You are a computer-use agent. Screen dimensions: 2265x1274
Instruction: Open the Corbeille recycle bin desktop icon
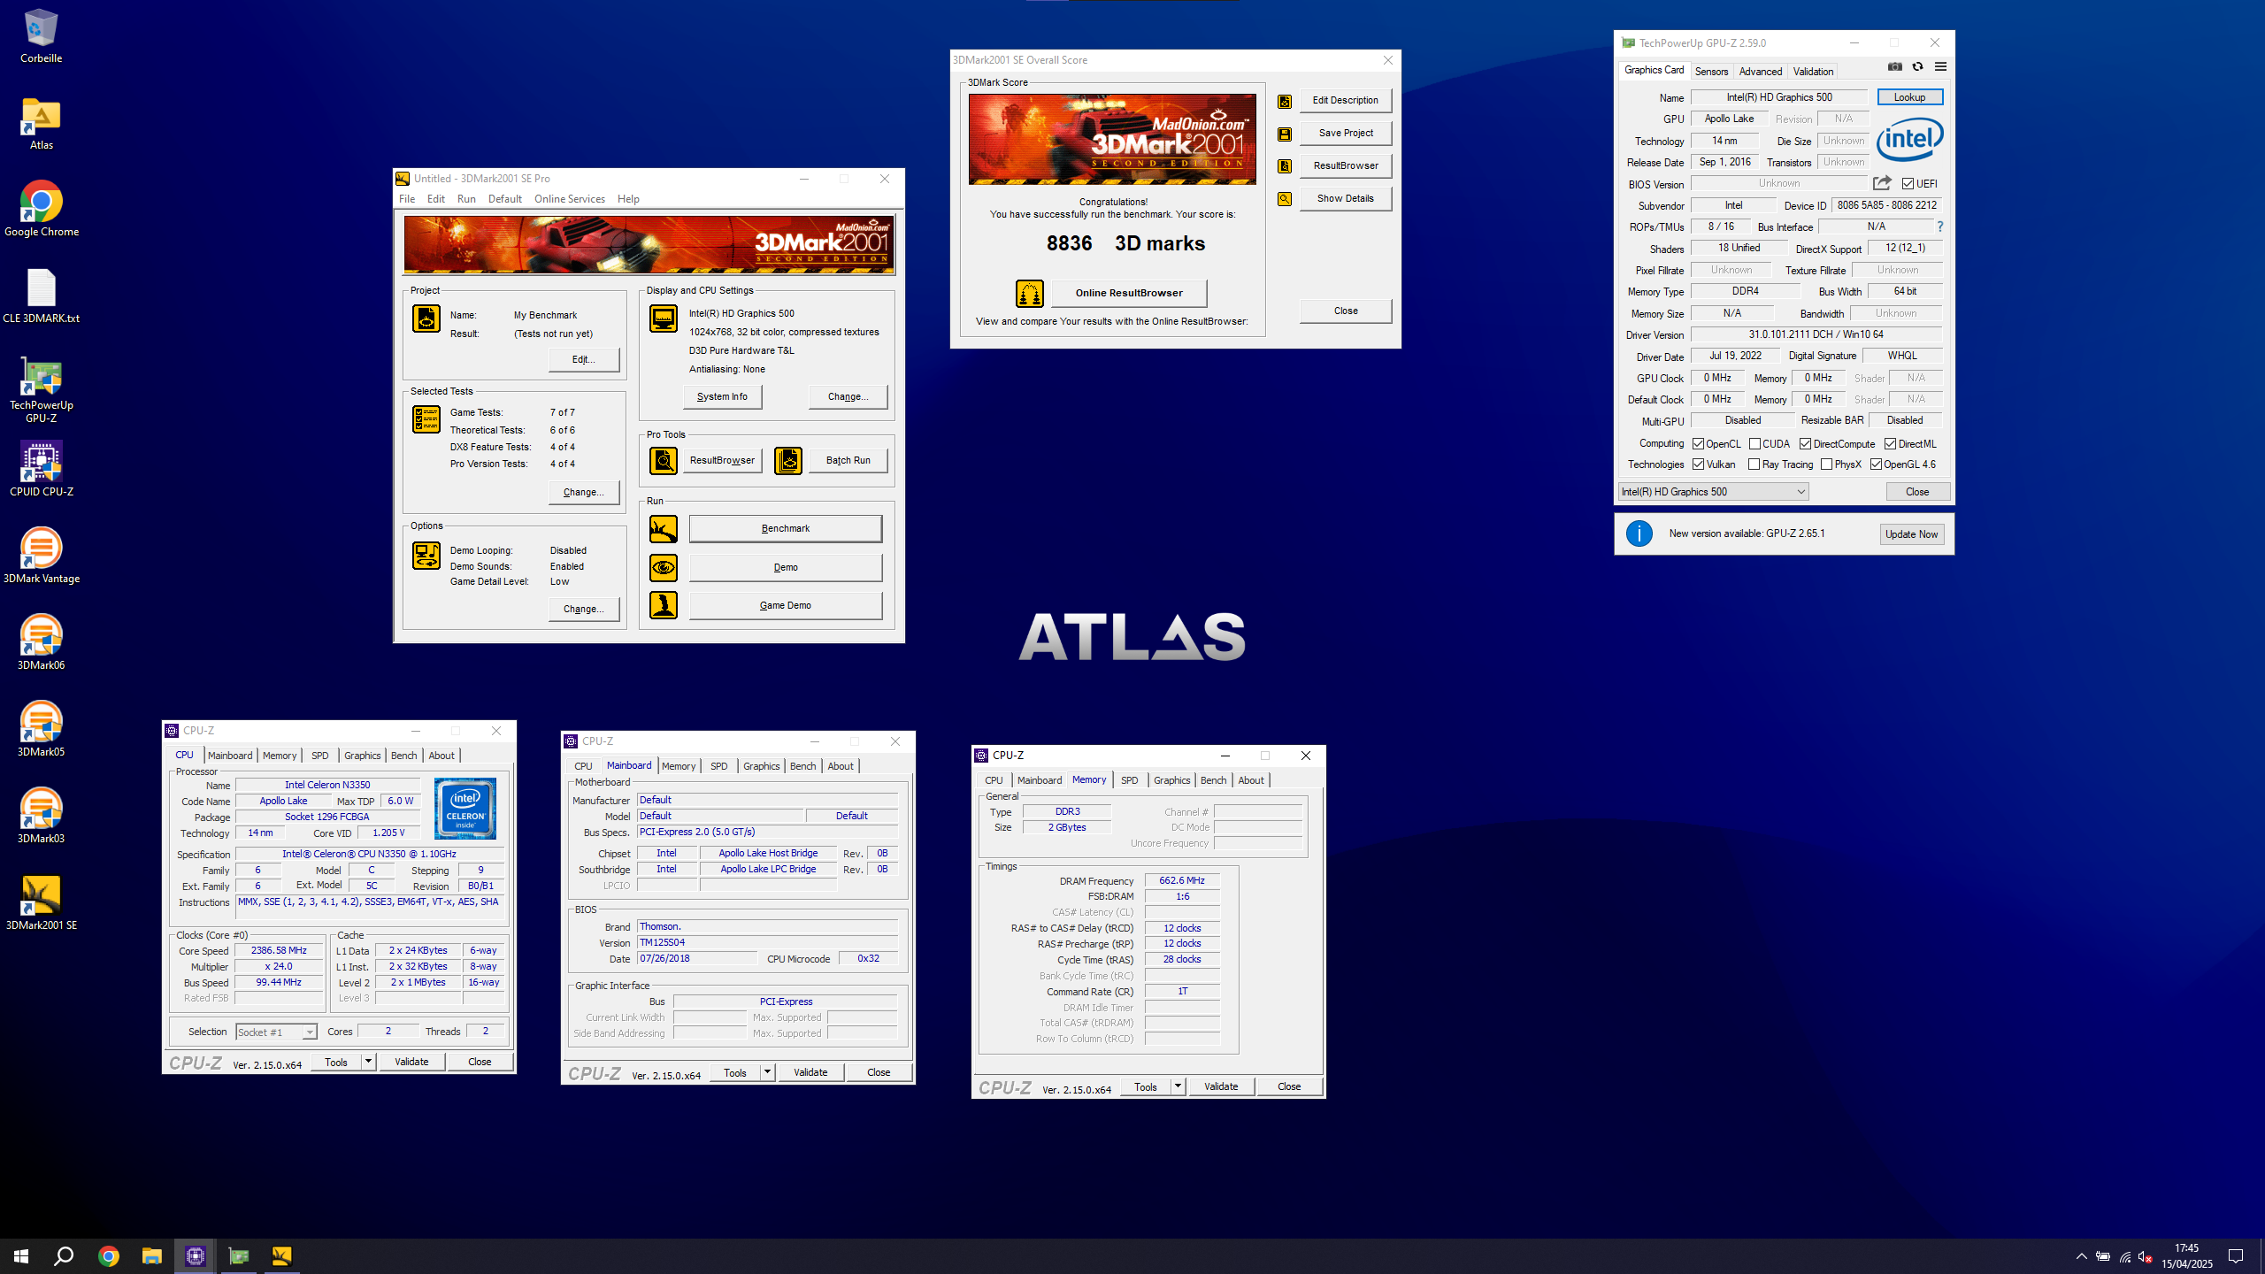pos(41,36)
